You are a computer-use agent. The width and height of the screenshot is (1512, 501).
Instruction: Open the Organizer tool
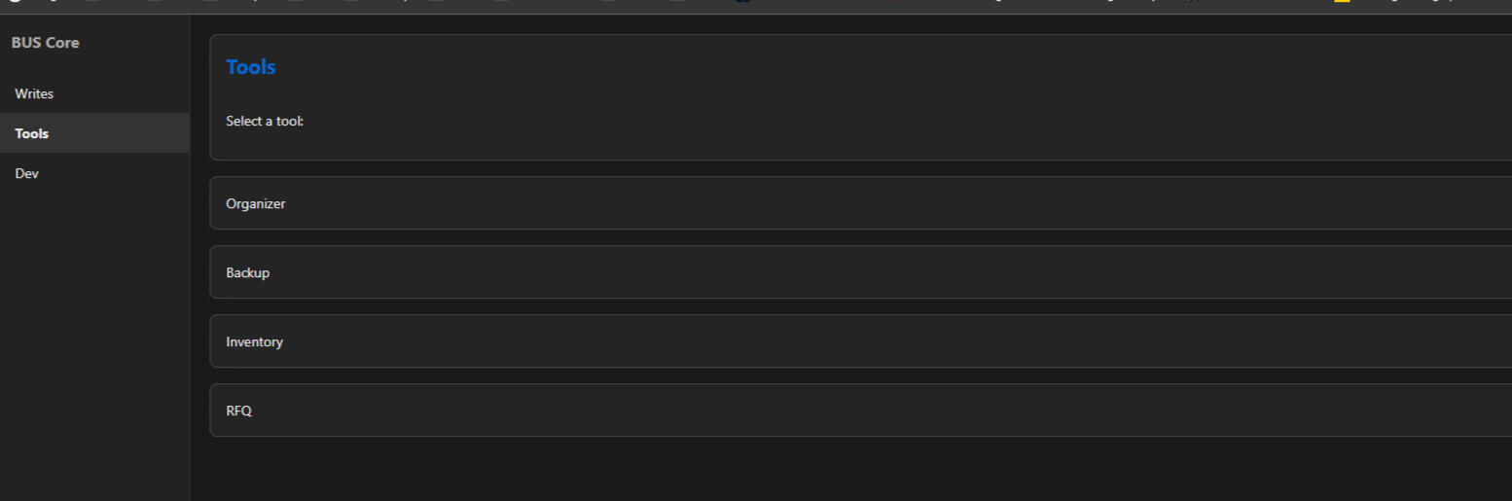pyautogui.click(x=860, y=203)
